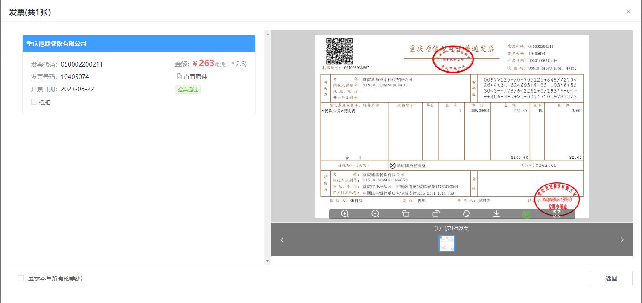Open fullscreen view of the invoice
The width and height of the screenshot is (642, 303).
click(x=557, y=214)
